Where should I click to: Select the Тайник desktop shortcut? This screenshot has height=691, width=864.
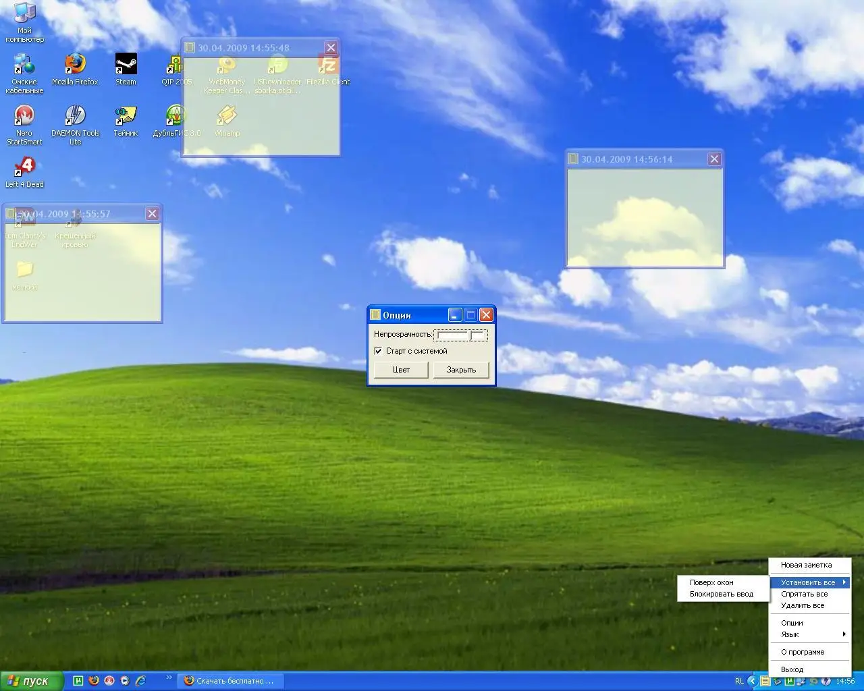[x=126, y=121]
